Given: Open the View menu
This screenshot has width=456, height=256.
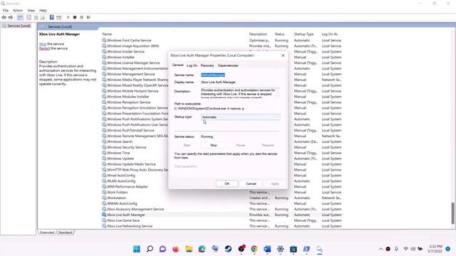Looking at the screenshot, I should click(31, 10).
